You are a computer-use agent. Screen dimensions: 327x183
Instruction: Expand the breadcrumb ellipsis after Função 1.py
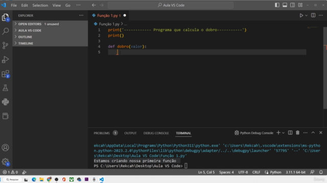(x=125, y=24)
